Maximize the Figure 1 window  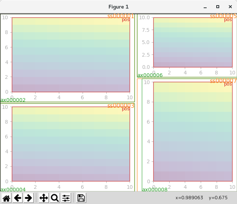pos(218,7)
